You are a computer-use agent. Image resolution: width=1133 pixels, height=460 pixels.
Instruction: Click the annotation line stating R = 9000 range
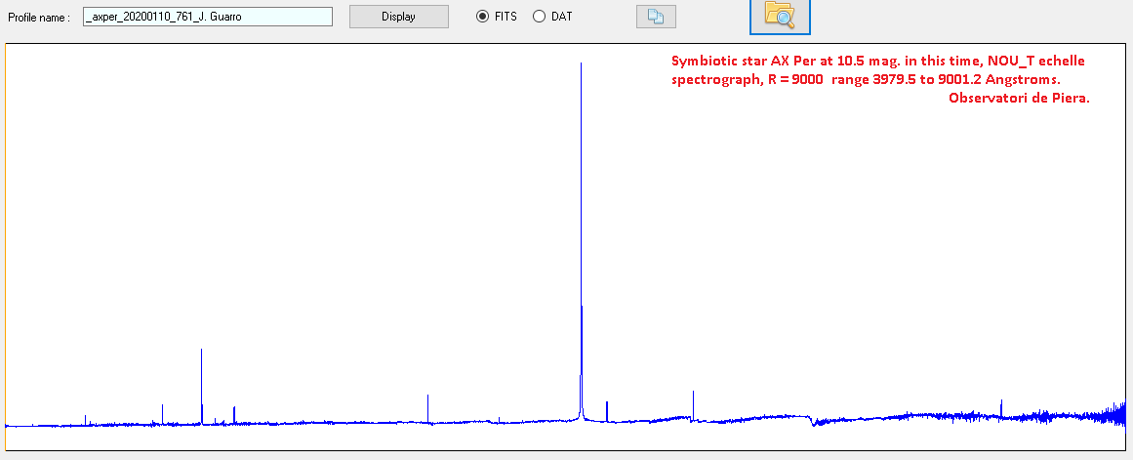tap(864, 78)
